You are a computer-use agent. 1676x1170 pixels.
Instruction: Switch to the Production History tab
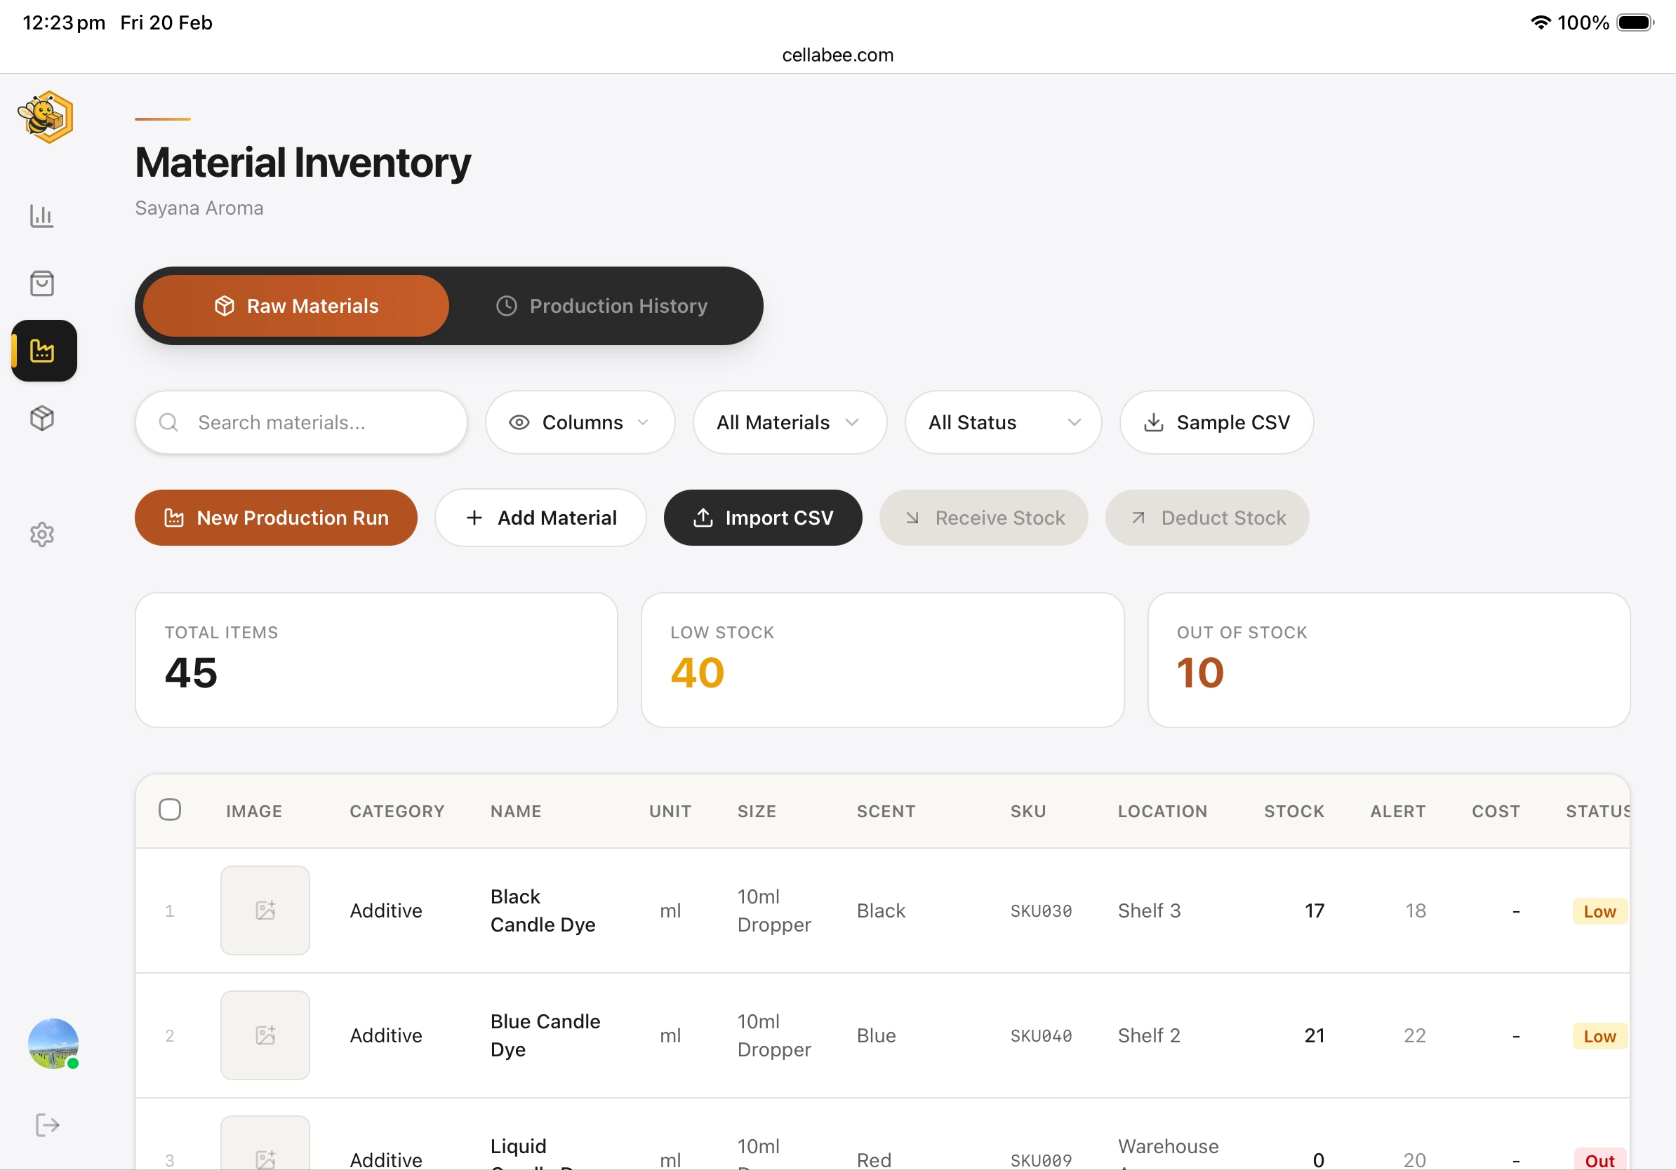point(601,306)
